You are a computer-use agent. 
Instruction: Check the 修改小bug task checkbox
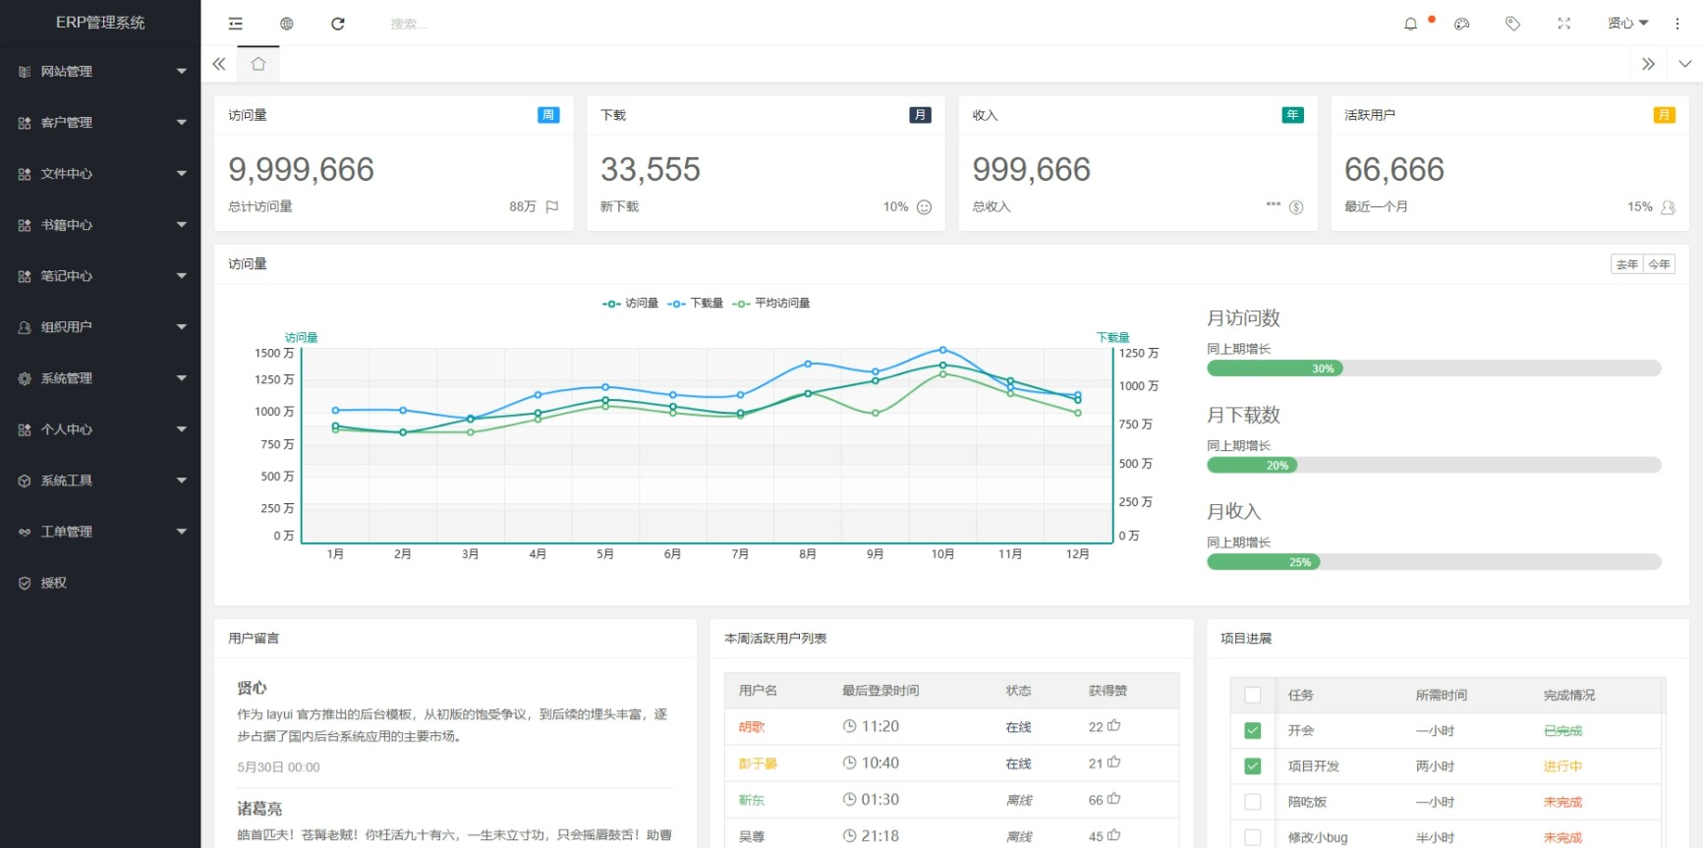tap(1252, 837)
